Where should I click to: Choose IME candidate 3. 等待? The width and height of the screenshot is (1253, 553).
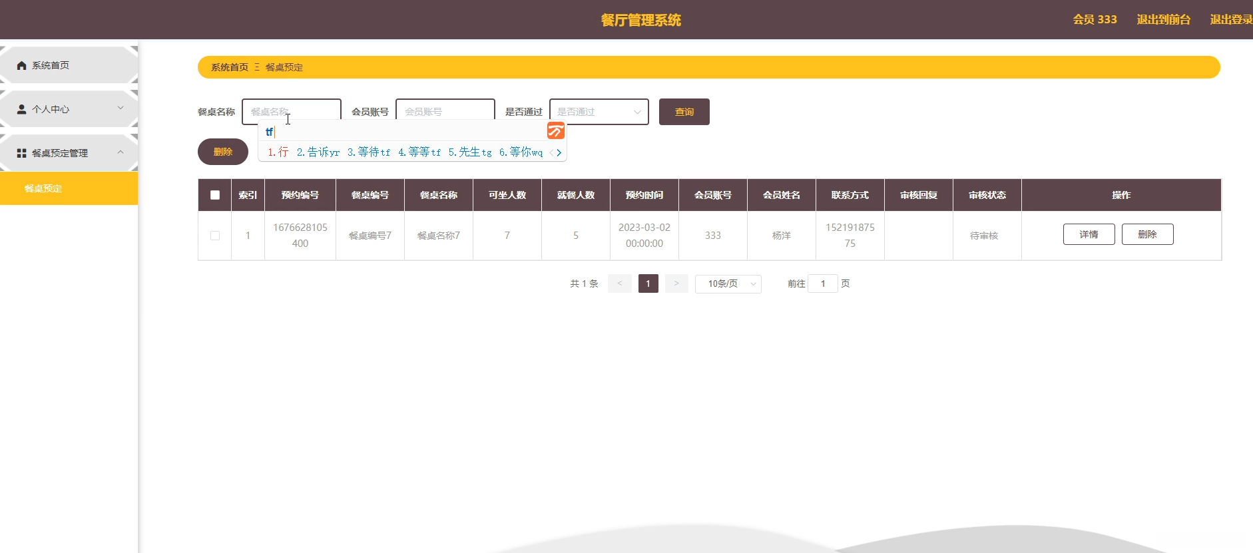click(x=369, y=152)
